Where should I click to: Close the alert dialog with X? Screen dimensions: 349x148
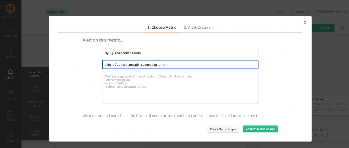click(305, 22)
